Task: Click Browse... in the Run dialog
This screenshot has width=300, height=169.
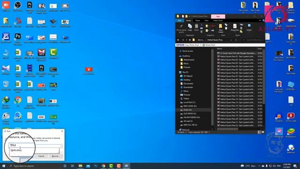Action: click(55, 156)
